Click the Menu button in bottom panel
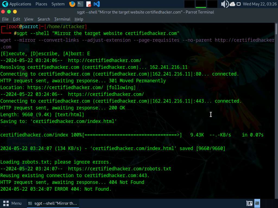This screenshot has width=278, height=208. pyautogui.click(x=12, y=203)
